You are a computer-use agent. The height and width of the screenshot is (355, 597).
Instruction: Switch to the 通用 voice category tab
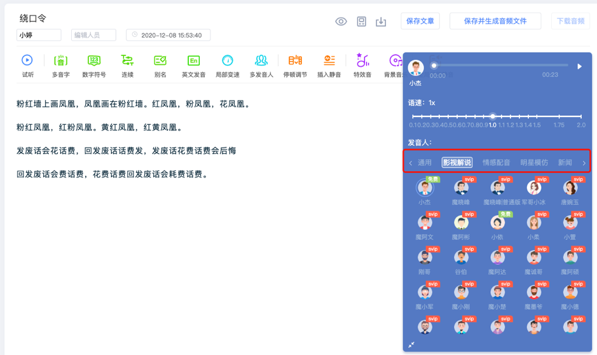(x=425, y=163)
